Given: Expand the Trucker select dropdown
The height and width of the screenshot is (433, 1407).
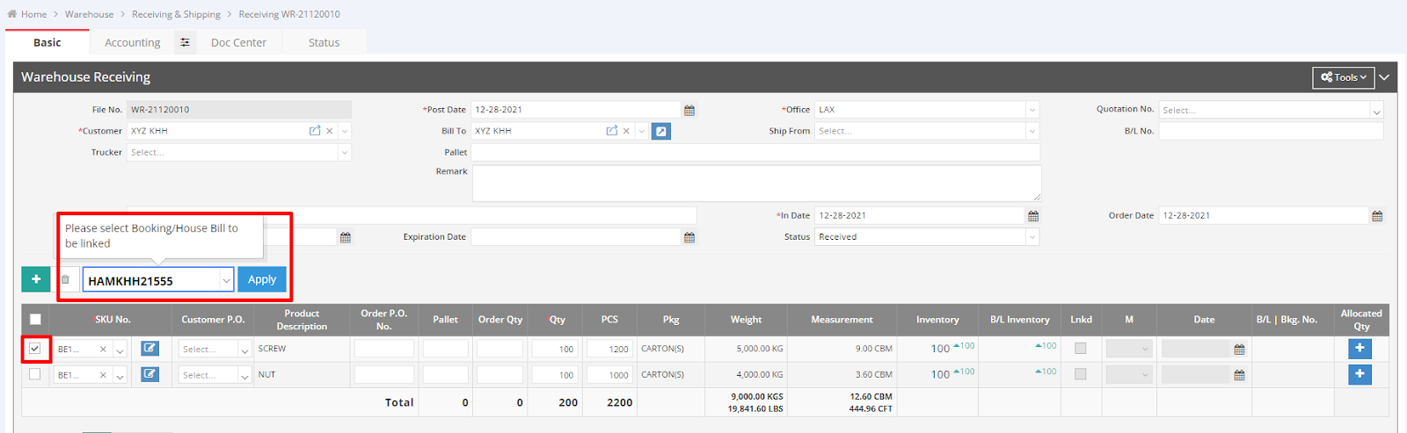Looking at the screenshot, I should [345, 153].
